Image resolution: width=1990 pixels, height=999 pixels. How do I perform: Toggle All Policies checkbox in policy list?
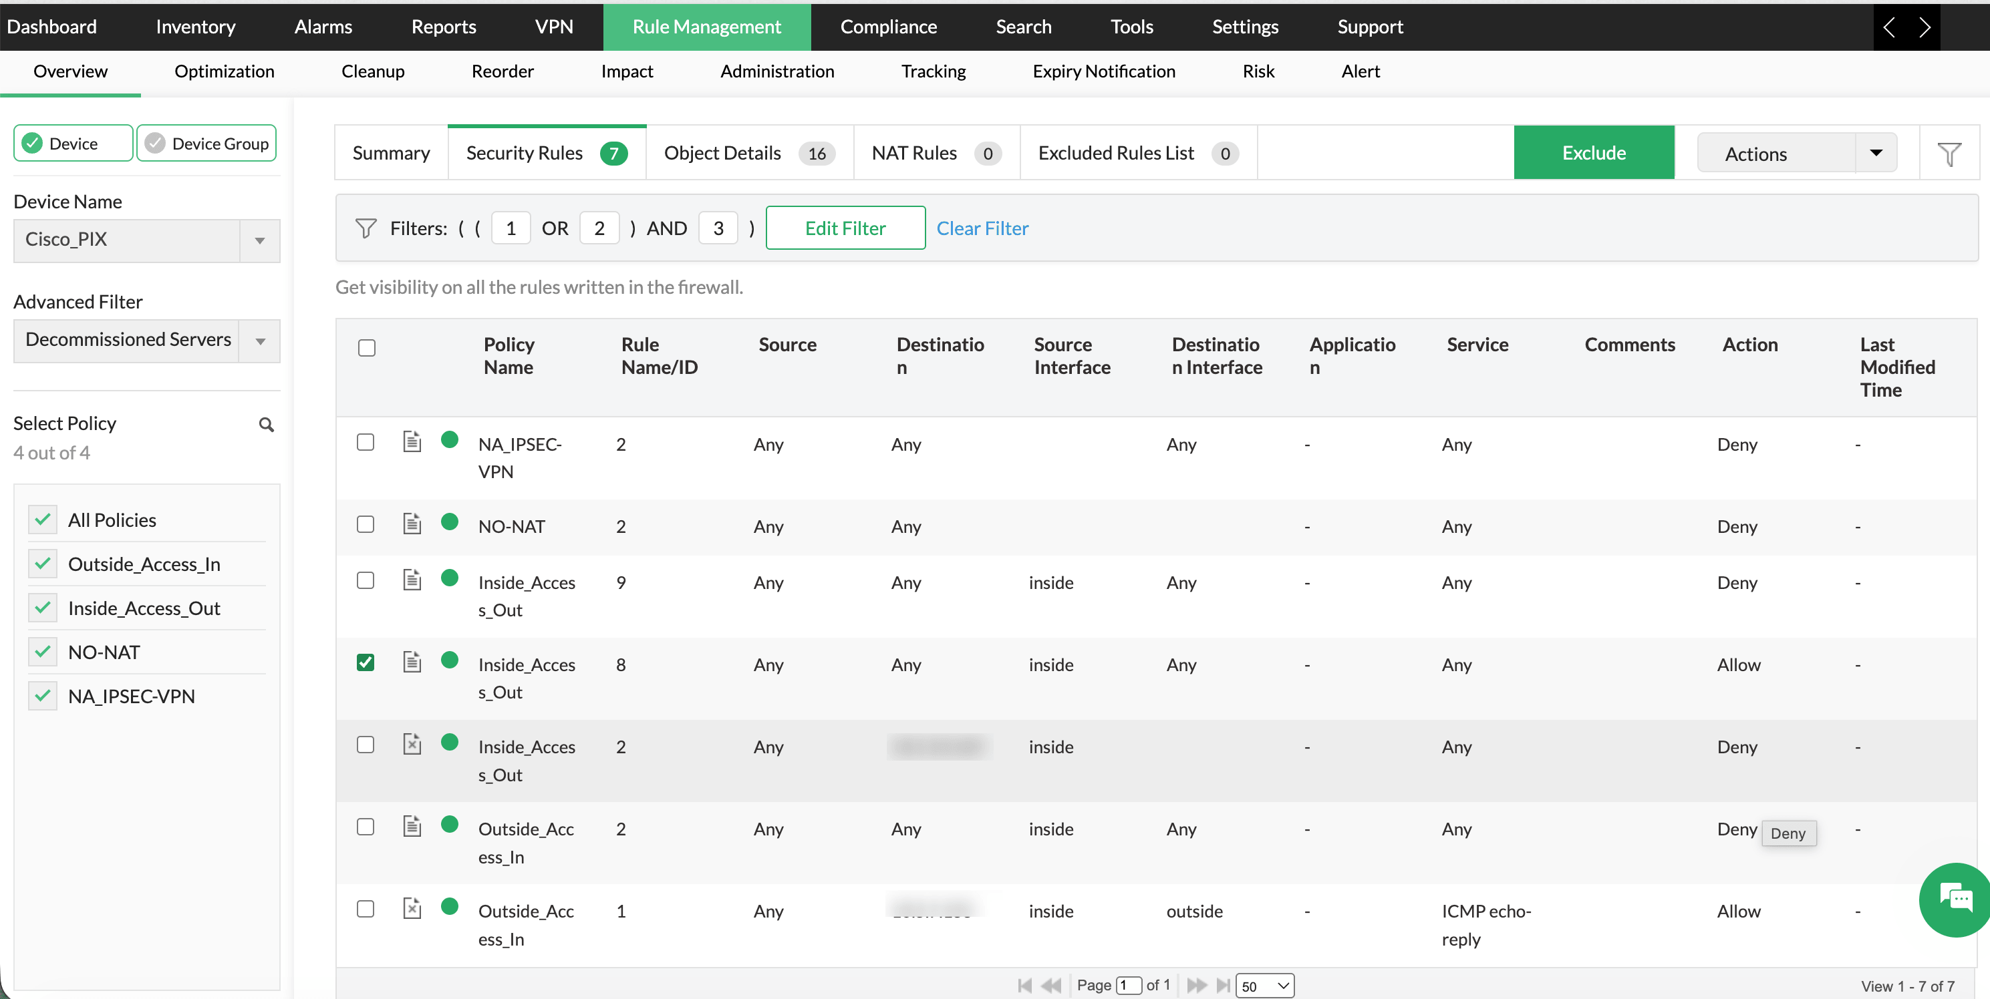click(x=43, y=520)
